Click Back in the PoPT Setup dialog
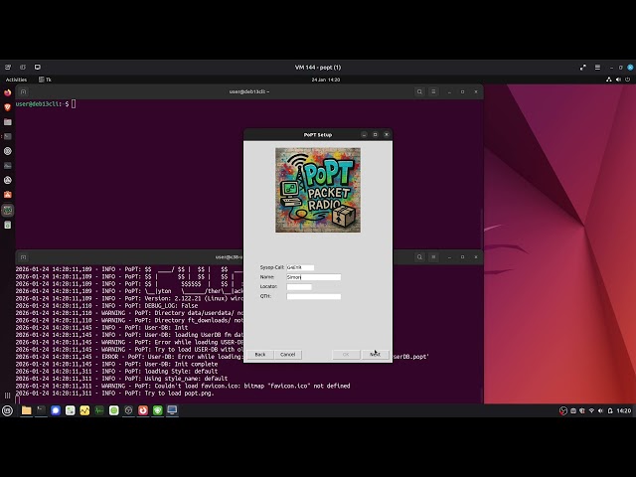Viewport: 636px width, 477px height. [x=260, y=354]
